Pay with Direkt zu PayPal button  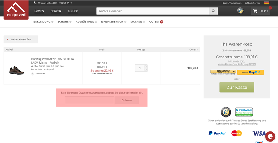[251, 72]
